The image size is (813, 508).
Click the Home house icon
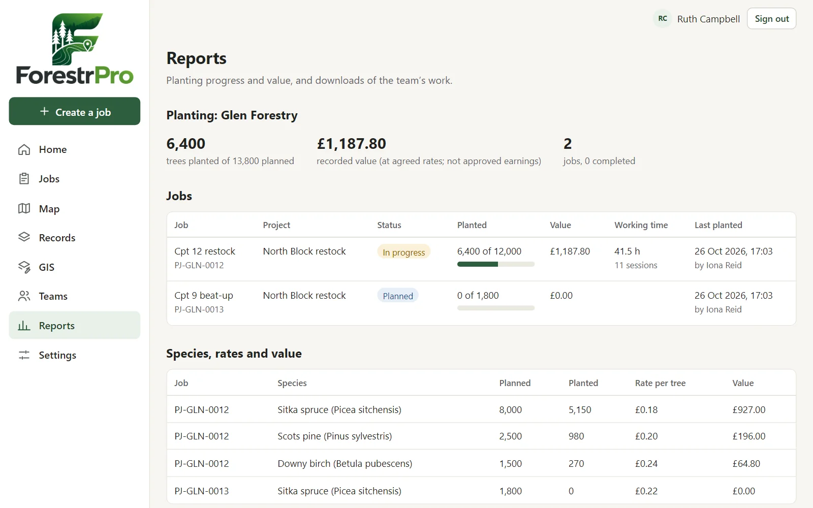pos(24,149)
